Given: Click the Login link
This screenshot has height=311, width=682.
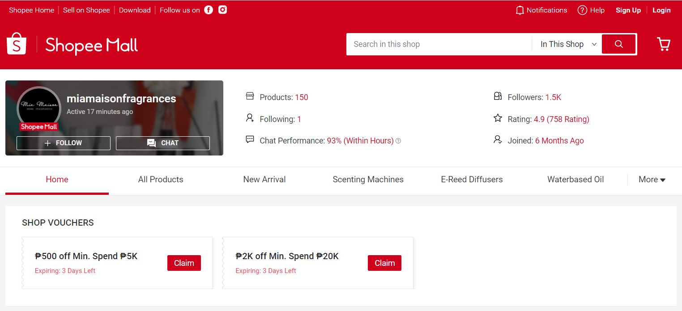Looking at the screenshot, I should click(x=661, y=10).
